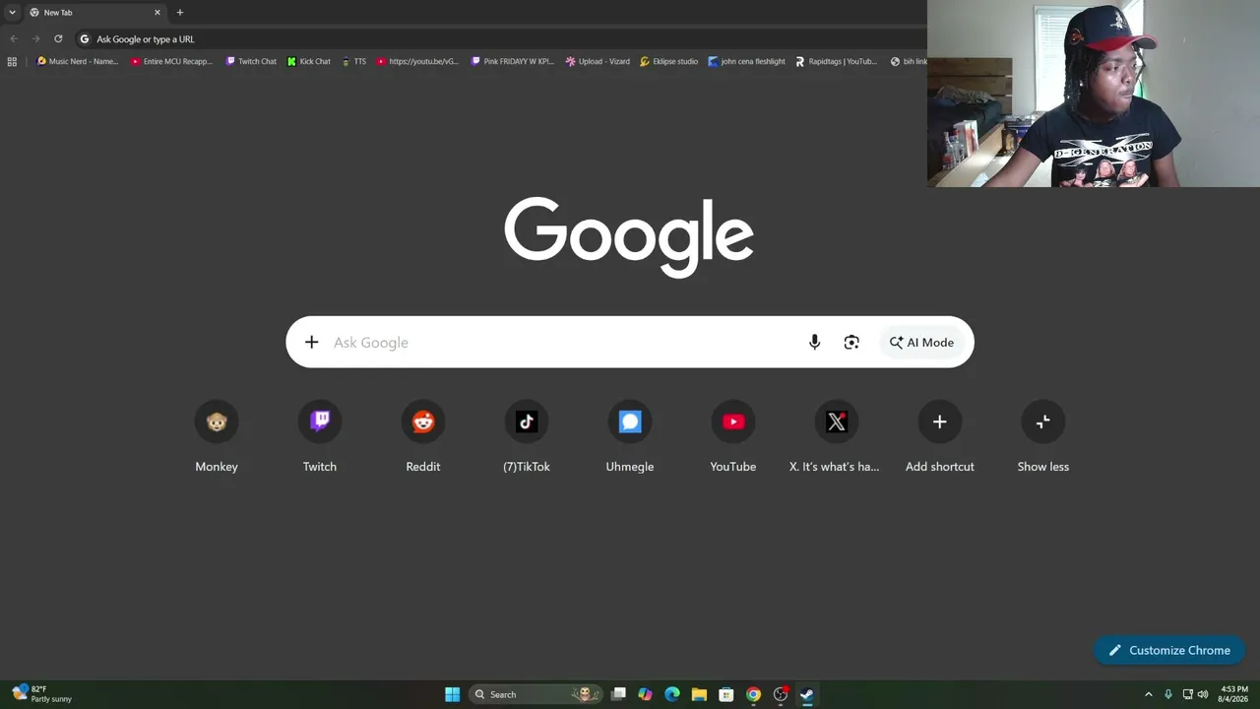1260x709 pixels.
Task: Select the New Tab tab
Action: pyautogui.click(x=94, y=13)
